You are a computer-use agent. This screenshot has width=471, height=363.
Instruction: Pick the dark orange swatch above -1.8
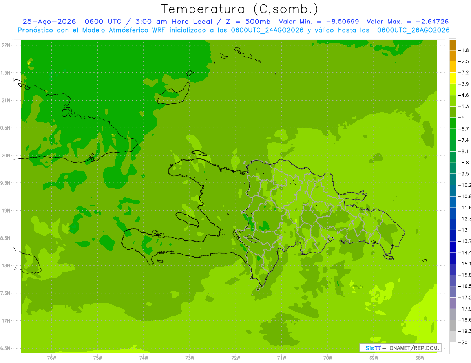(453, 45)
